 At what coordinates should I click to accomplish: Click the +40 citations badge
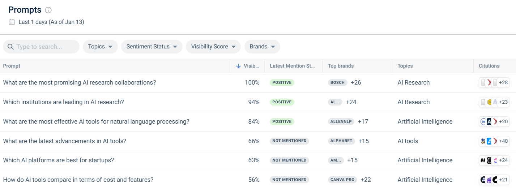click(x=503, y=141)
